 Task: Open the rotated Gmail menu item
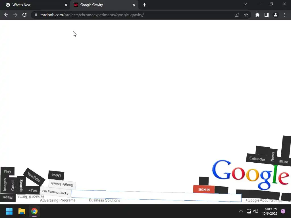tap(13, 185)
